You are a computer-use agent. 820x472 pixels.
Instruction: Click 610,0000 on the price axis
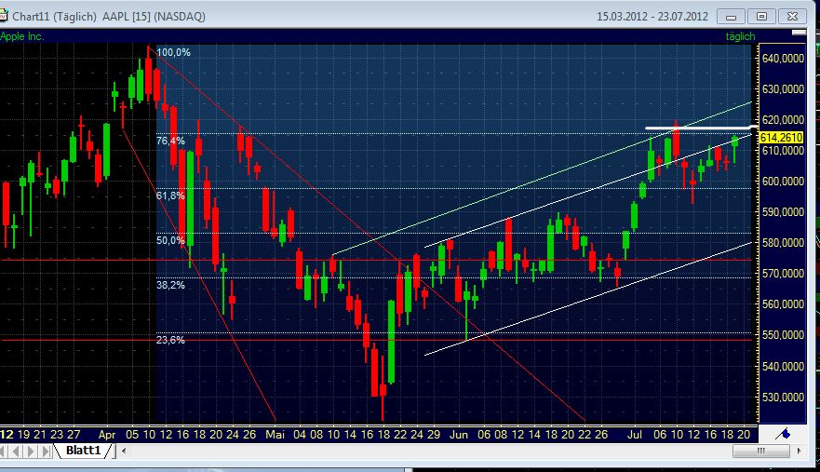tap(784, 151)
